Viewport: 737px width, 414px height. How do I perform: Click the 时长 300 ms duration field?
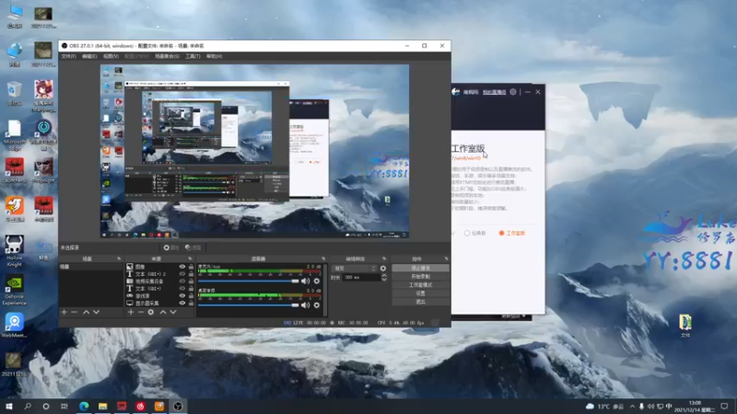click(x=361, y=278)
